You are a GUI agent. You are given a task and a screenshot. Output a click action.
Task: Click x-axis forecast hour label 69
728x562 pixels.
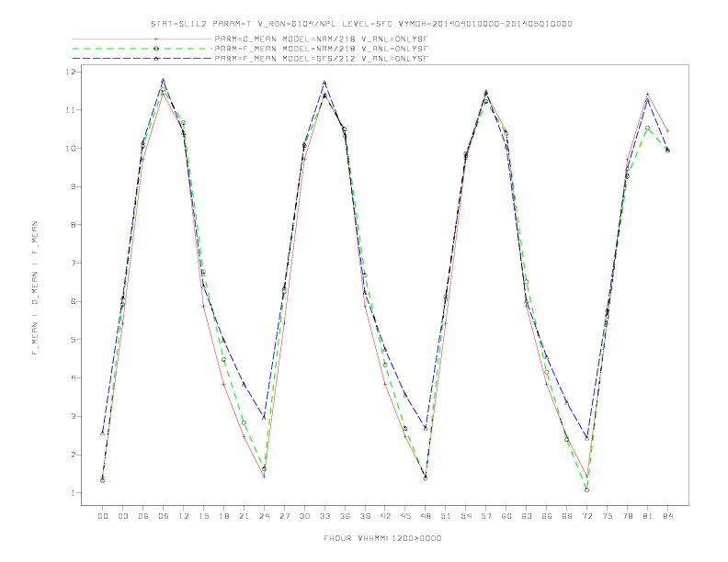567,516
